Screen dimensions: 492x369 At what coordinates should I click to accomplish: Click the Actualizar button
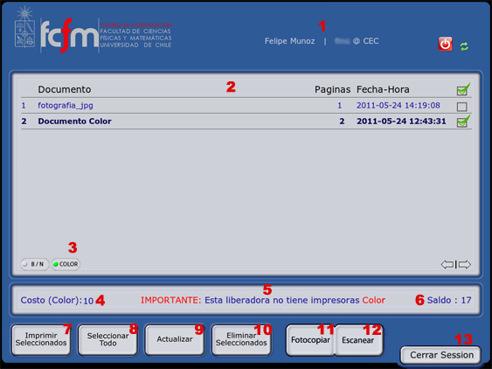tap(175, 340)
